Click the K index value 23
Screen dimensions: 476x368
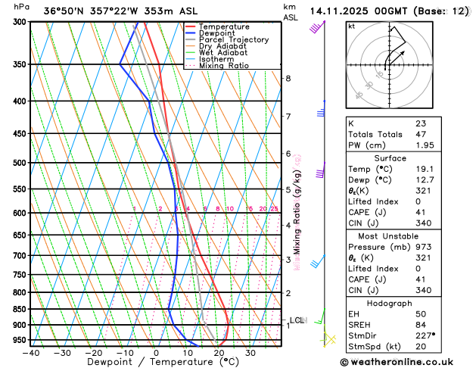pos(421,123)
